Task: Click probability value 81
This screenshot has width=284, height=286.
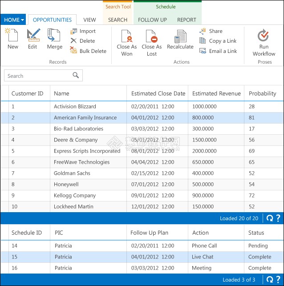Action: (x=252, y=117)
